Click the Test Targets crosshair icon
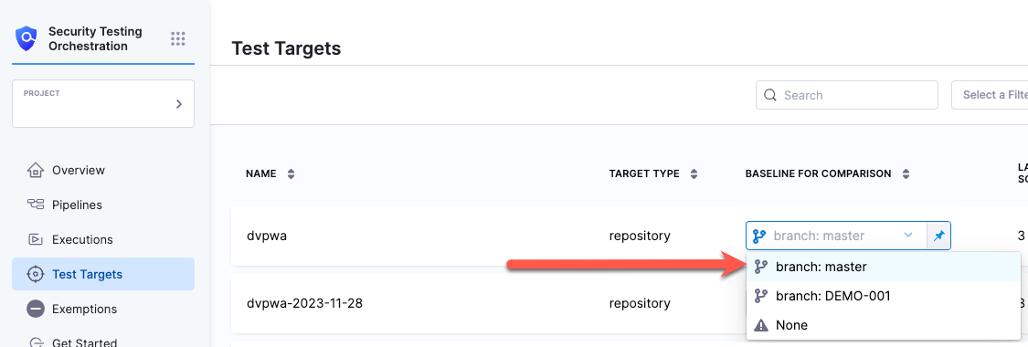This screenshot has height=347, width=1028. [36, 274]
